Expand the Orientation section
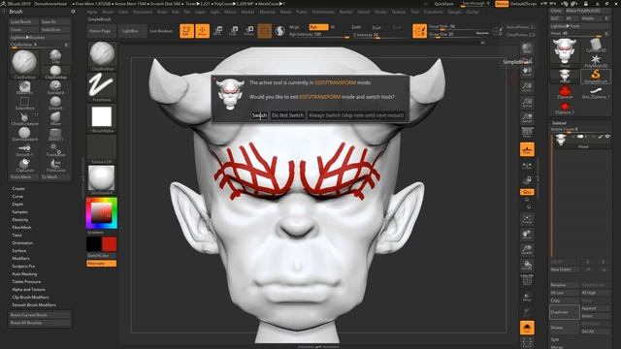The height and width of the screenshot is (349, 621). tap(22, 243)
